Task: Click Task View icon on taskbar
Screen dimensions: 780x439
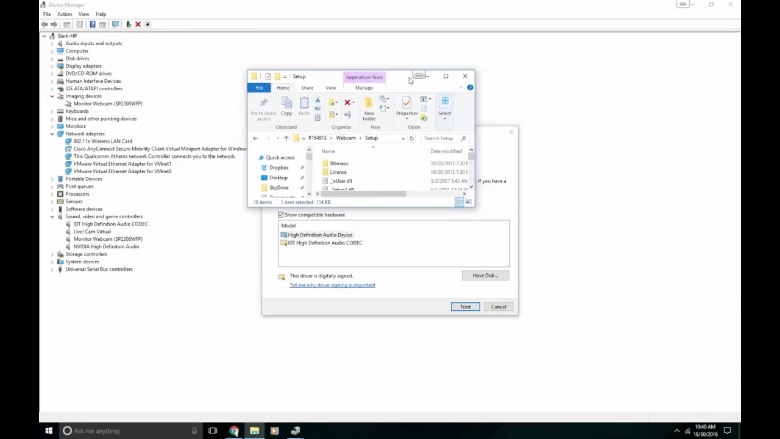Action: (213, 431)
